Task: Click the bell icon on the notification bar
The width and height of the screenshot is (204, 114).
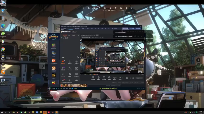Action: pos(138,36)
